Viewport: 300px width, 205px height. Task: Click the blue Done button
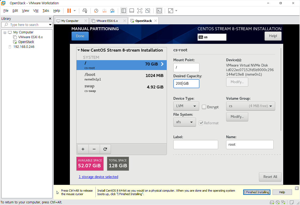click(80, 36)
